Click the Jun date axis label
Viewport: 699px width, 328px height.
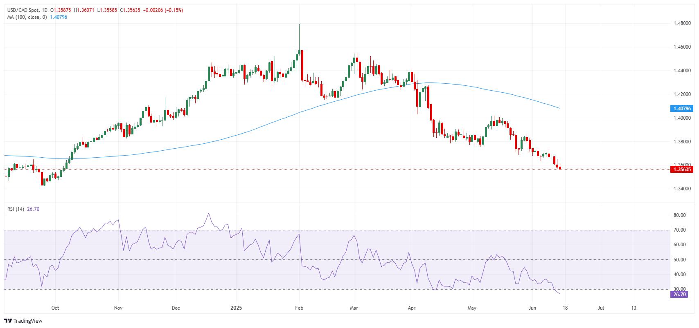(532, 308)
